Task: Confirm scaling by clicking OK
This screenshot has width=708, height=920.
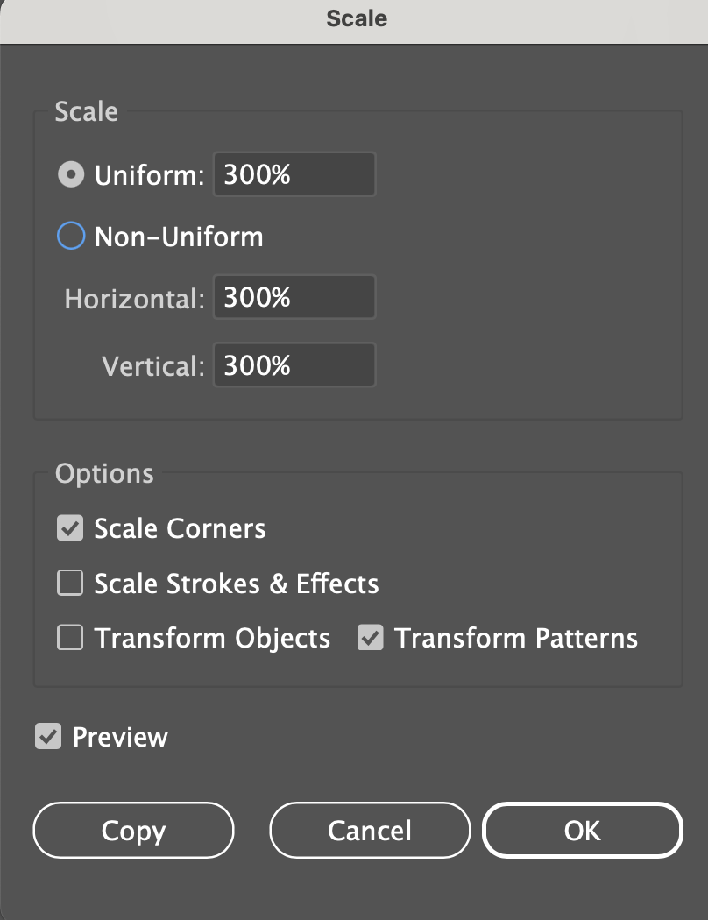Action: pos(582,830)
